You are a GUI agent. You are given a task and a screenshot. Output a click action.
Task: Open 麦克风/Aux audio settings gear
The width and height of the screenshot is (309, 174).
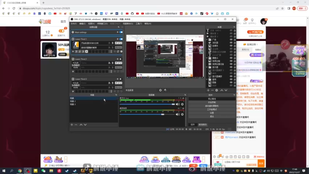tap(182, 104)
